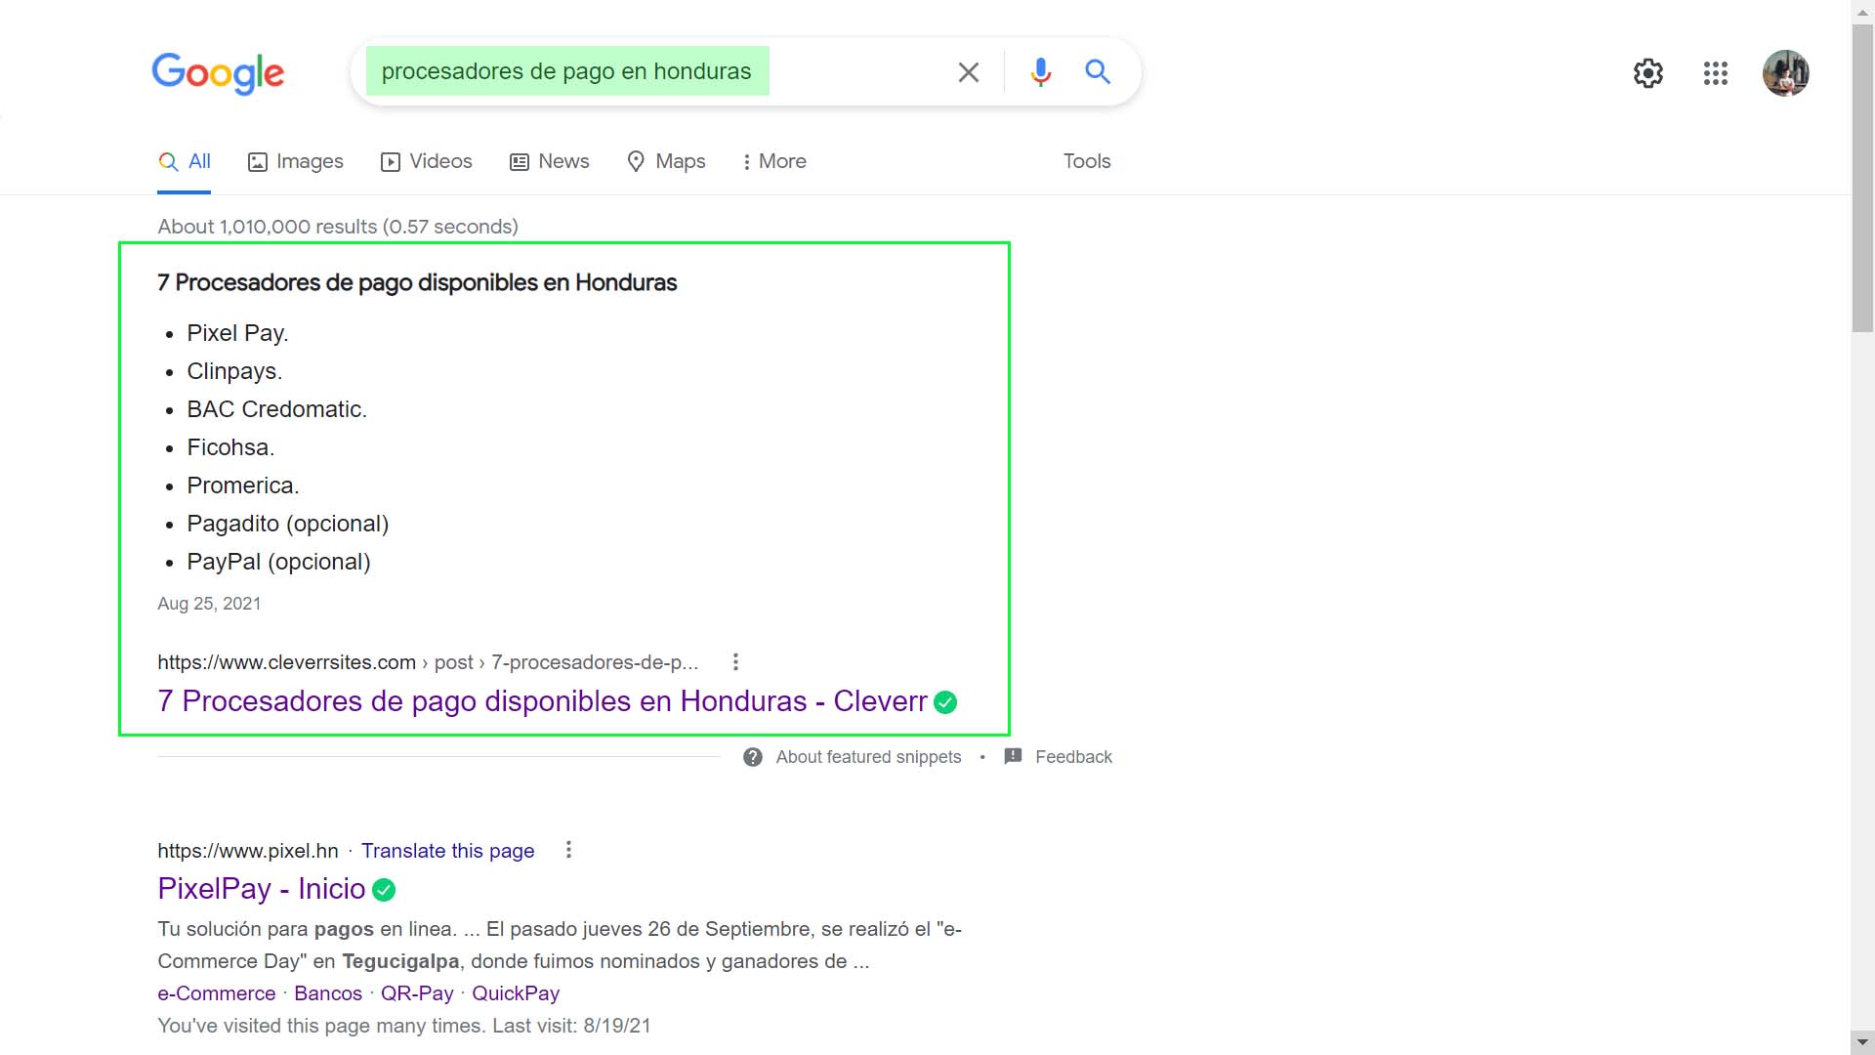Click the blue search magnifier icon
This screenshot has width=1875, height=1055.
[x=1098, y=71]
